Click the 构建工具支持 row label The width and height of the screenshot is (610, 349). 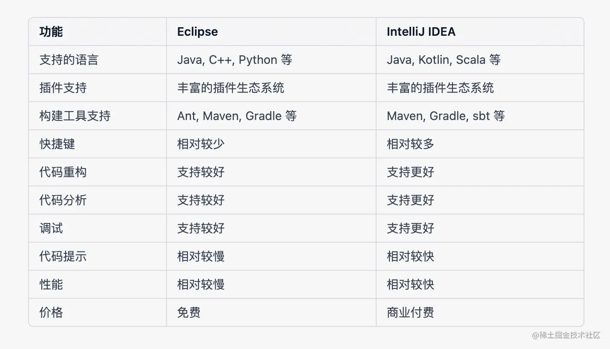click(x=75, y=116)
